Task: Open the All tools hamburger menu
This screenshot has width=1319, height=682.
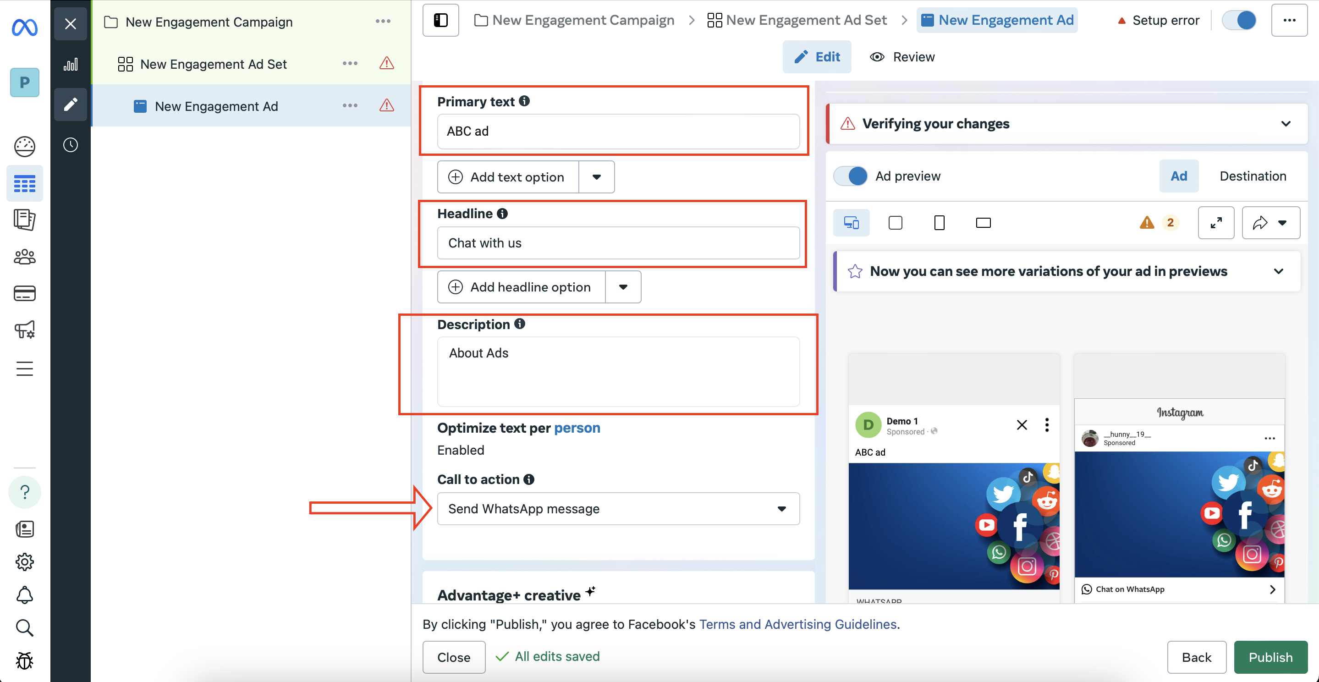Action: [25, 368]
